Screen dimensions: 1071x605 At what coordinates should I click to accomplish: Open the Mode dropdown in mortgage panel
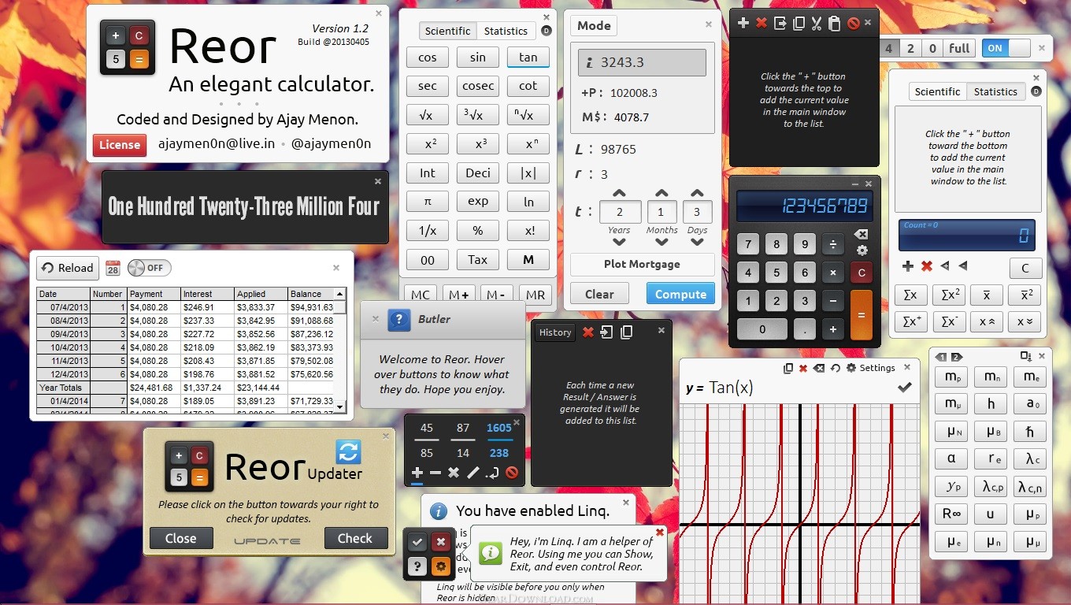594,25
